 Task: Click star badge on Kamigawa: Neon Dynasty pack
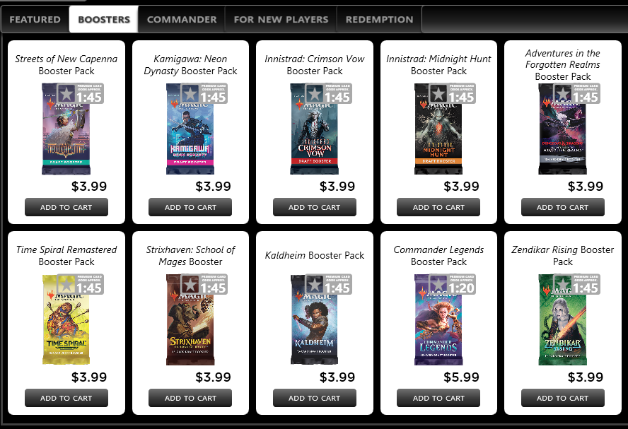pyautogui.click(x=190, y=93)
